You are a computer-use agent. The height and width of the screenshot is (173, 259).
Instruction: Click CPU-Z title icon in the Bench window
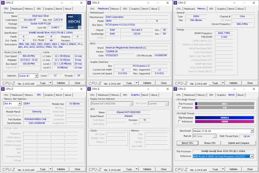tap(175, 89)
